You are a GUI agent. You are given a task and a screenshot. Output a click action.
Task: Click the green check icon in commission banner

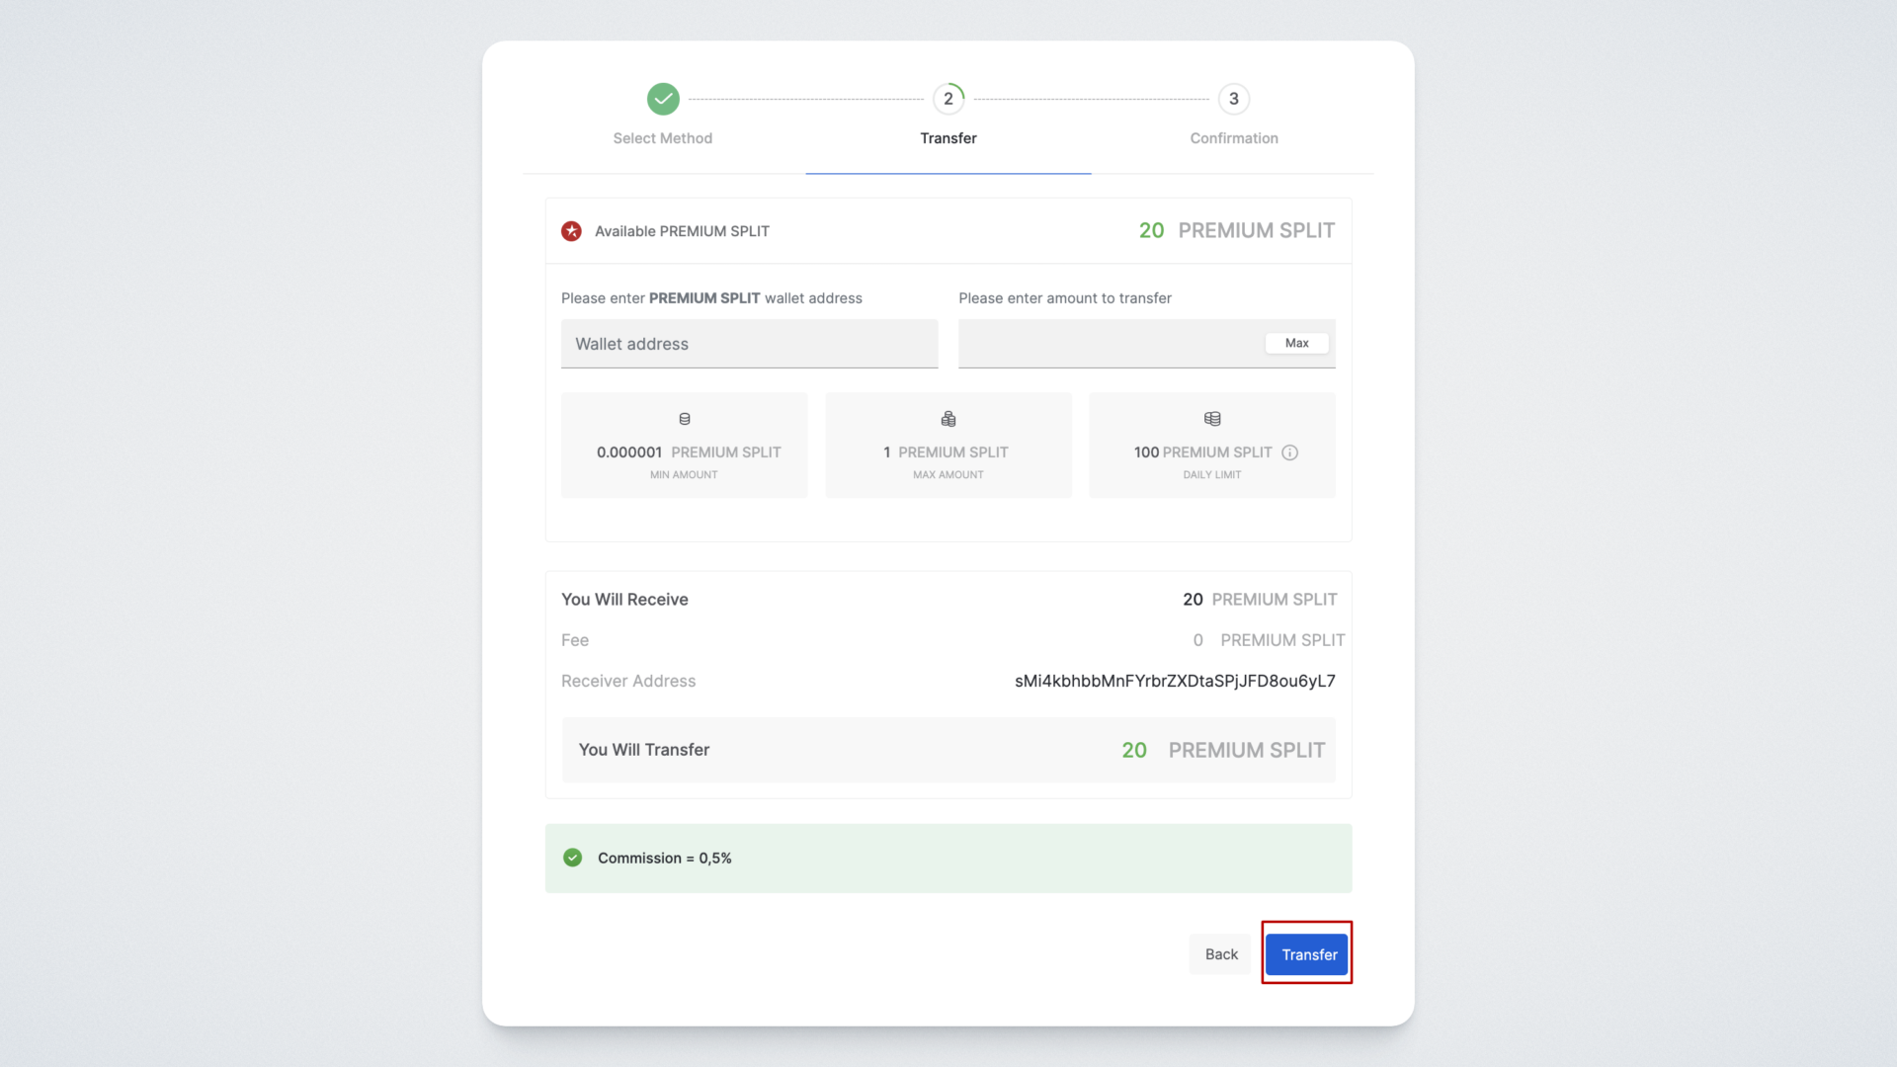point(572,858)
